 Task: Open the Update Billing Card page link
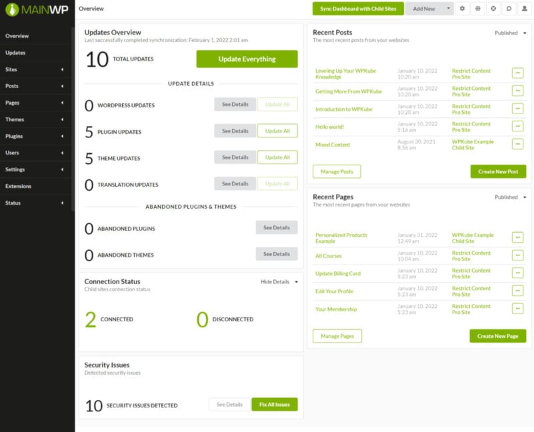(x=338, y=273)
